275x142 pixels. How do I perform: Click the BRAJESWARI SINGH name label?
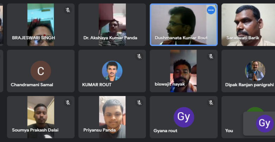point(33,38)
